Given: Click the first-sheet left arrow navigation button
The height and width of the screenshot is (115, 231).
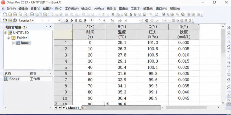Looking at the screenshot, I should 56,108.
